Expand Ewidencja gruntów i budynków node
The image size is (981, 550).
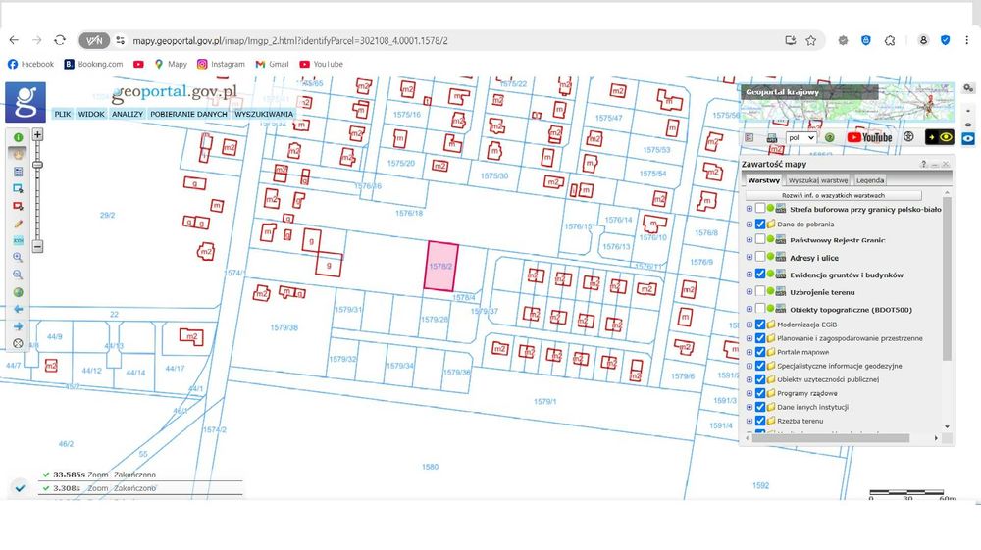[749, 275]
